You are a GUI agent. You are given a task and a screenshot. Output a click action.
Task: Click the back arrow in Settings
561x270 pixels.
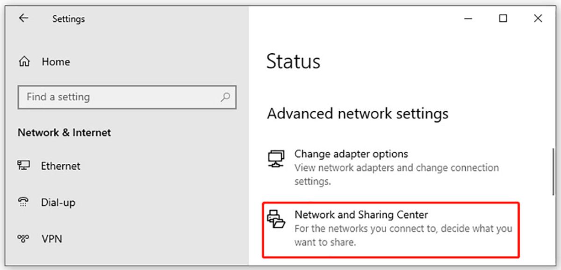[23, 18]
